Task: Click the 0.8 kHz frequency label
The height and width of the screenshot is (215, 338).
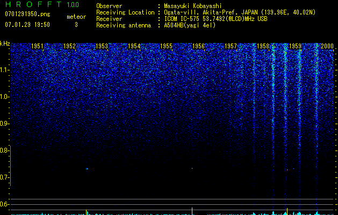Action: (x=4, y=150)
